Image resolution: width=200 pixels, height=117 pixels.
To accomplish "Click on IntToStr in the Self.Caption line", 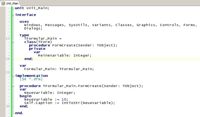I will pyautogui.click(x=71, y=103).
